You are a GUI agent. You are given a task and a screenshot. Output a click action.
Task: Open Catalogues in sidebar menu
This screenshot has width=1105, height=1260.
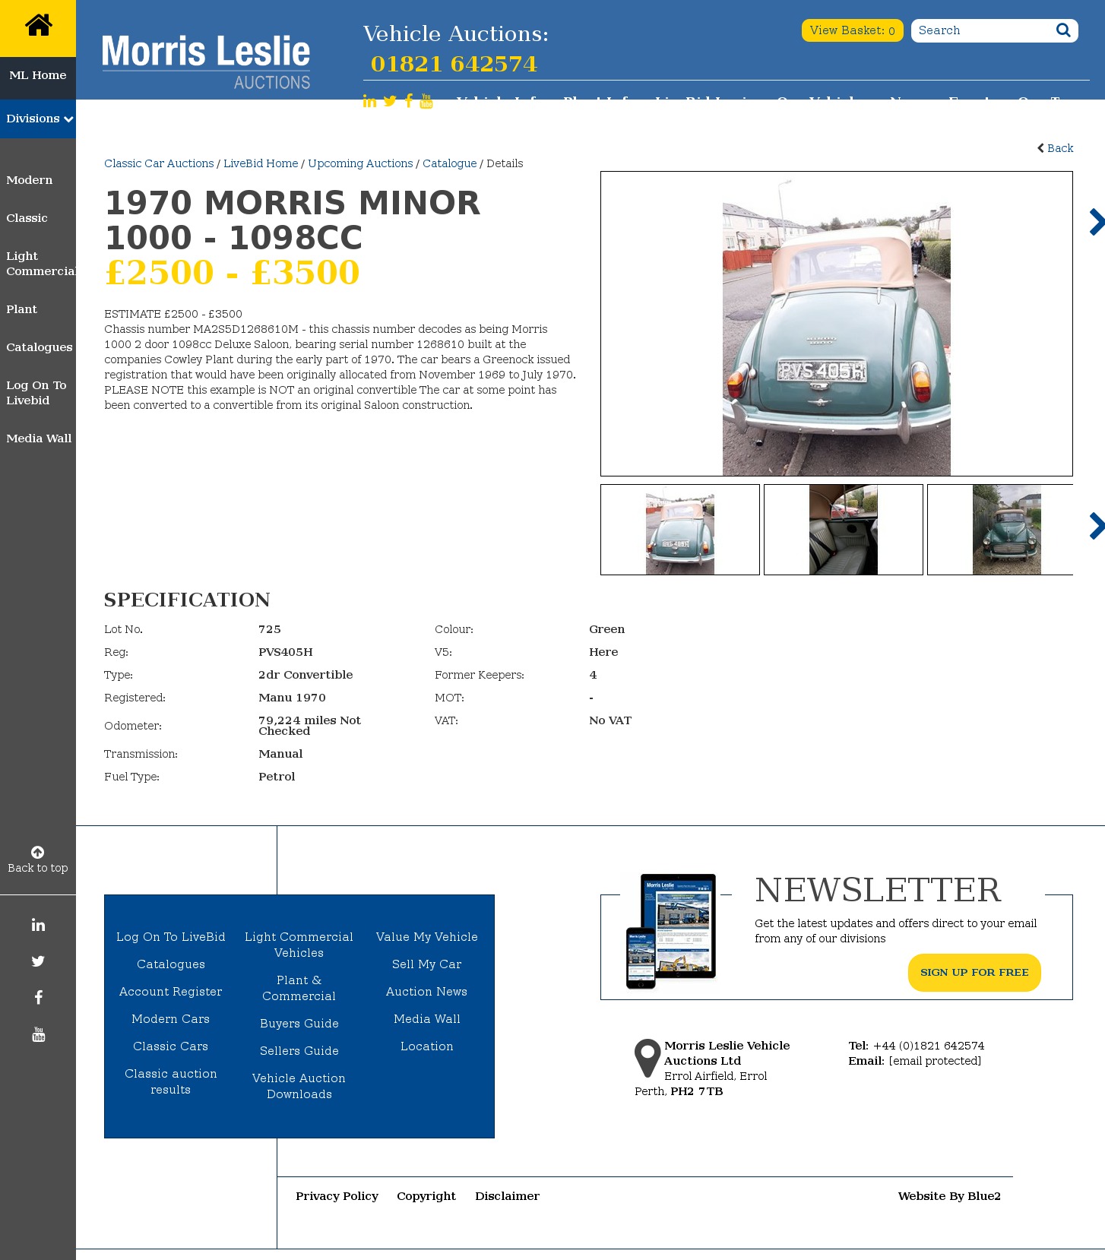click(40, 347)
